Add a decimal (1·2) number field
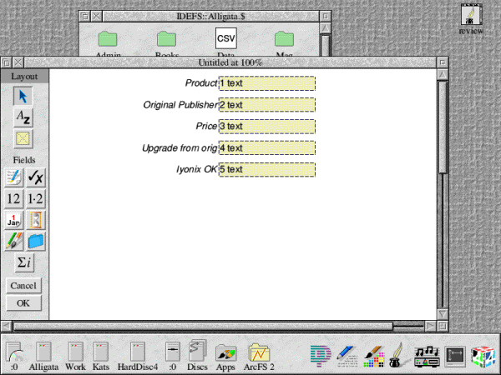The image size is (501, 375). point(36,198)
